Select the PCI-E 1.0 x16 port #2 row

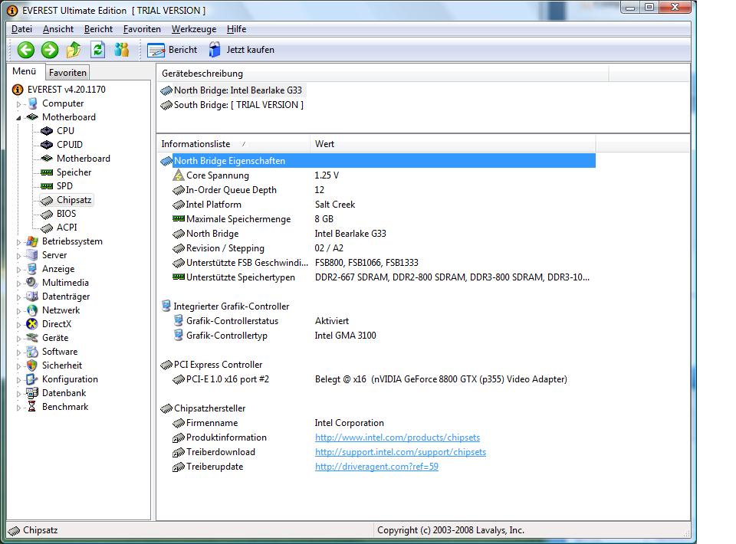click(377, 379)
